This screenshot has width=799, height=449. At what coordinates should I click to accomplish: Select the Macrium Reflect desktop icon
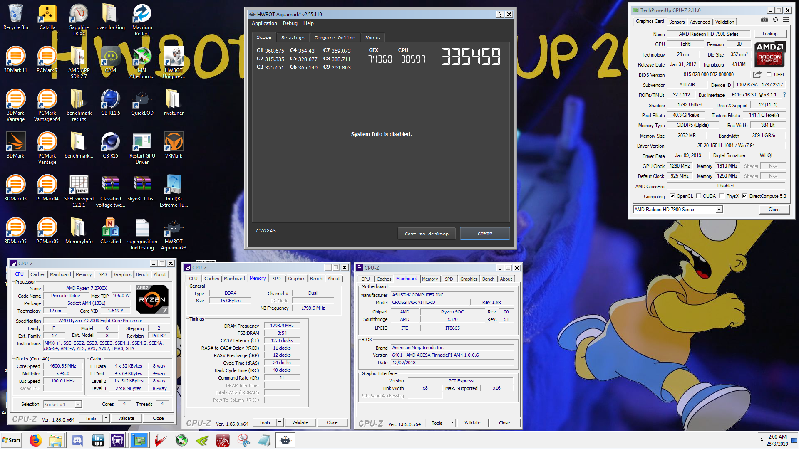[142, 20]
